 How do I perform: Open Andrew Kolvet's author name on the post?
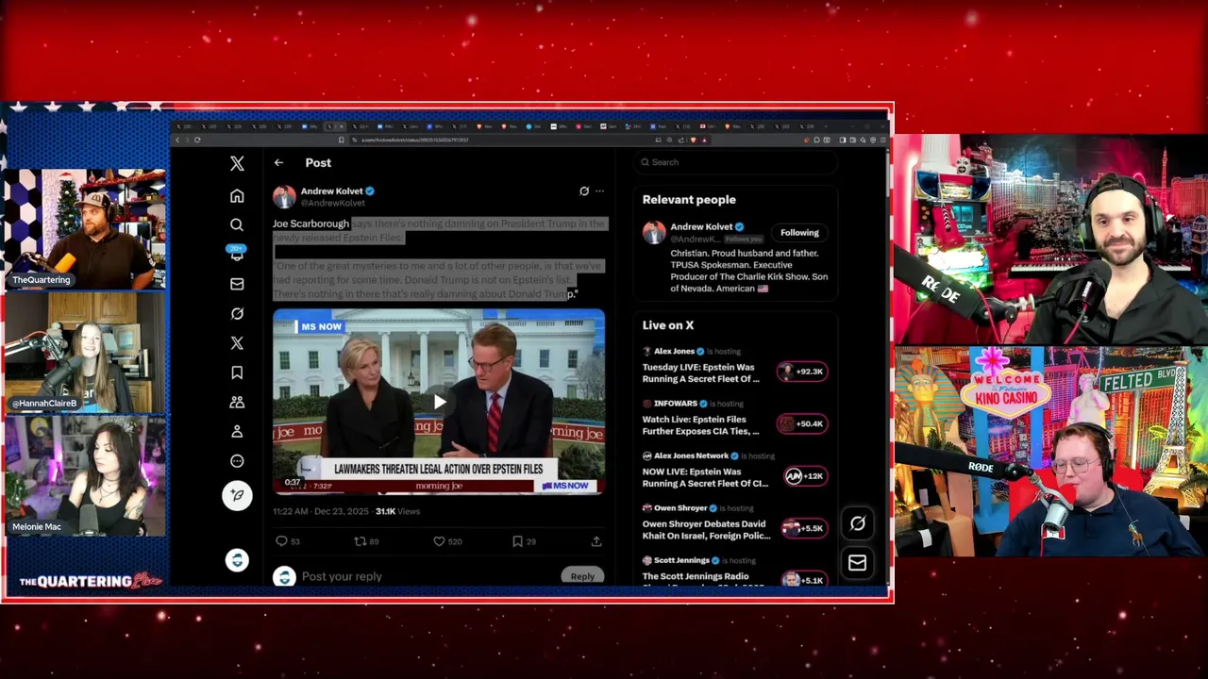point(331,191)
